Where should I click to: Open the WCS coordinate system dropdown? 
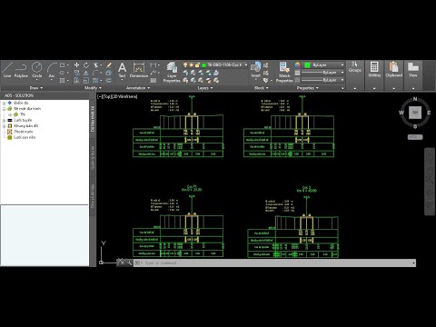pyautogui.click(x=415, y=137)
